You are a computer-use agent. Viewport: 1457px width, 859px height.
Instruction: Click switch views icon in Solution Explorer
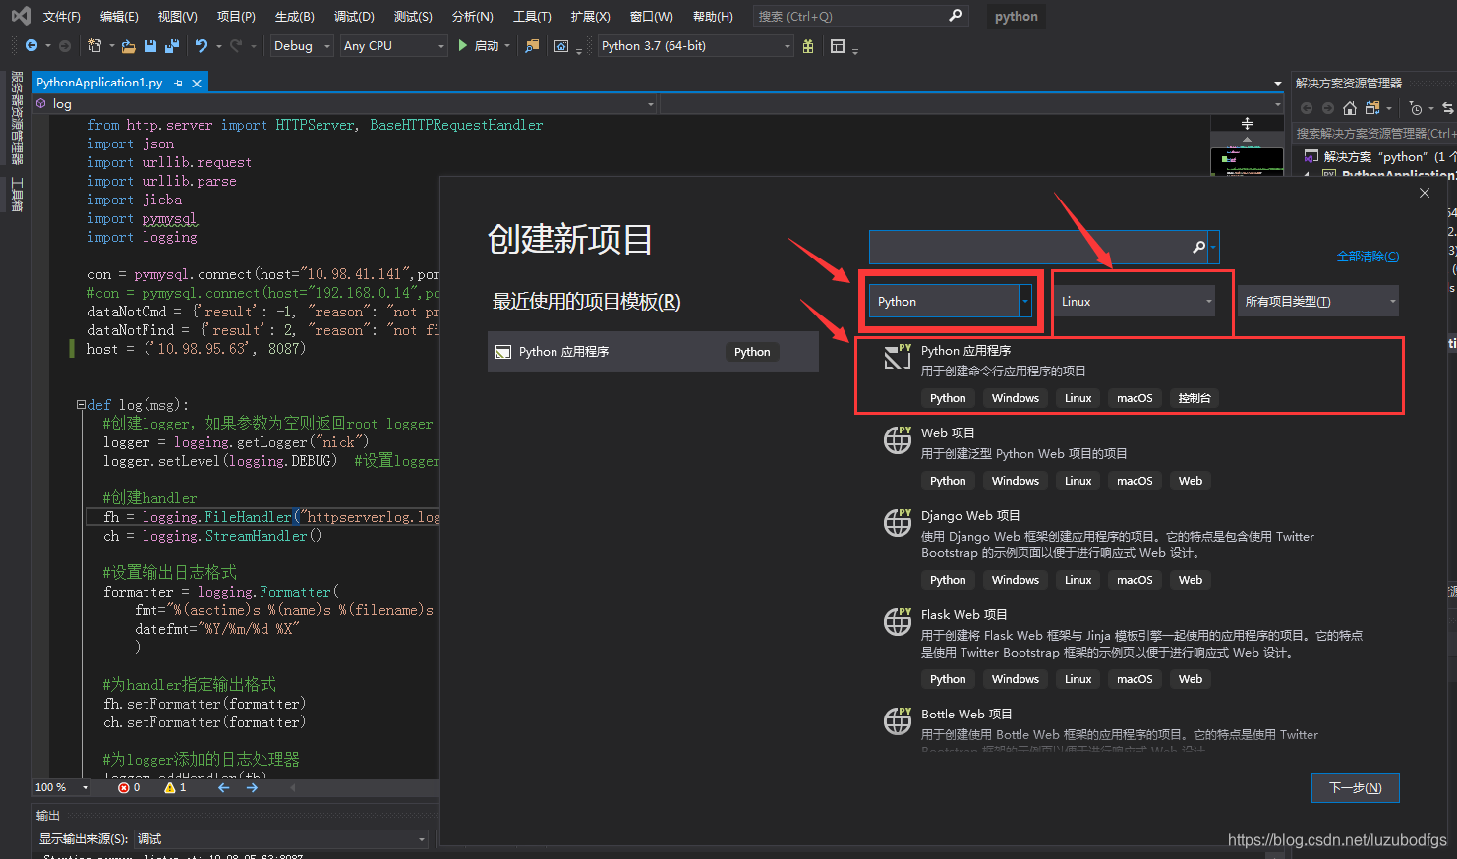(1372, 108)
